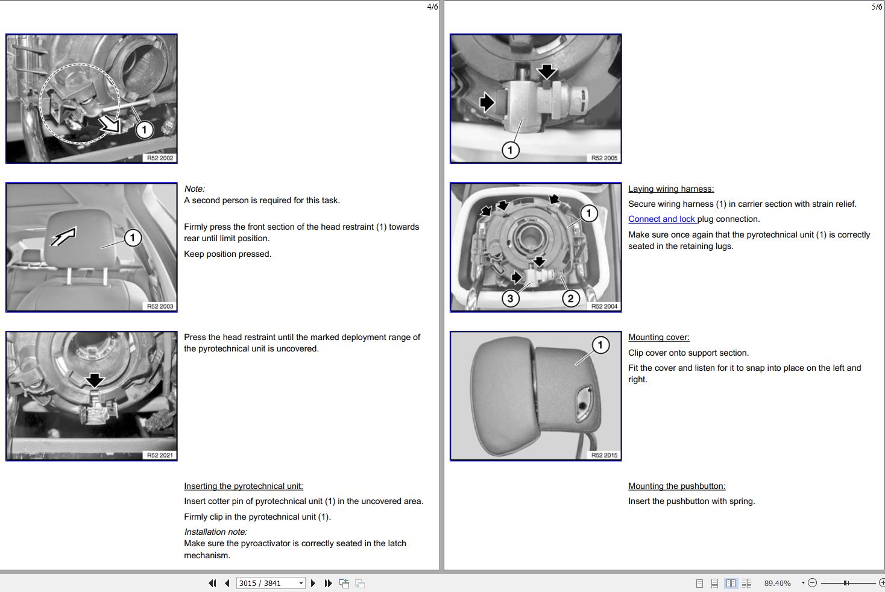Click the zoom out minus icon
This screenshot has width=885, height=592.
[812, 583]
